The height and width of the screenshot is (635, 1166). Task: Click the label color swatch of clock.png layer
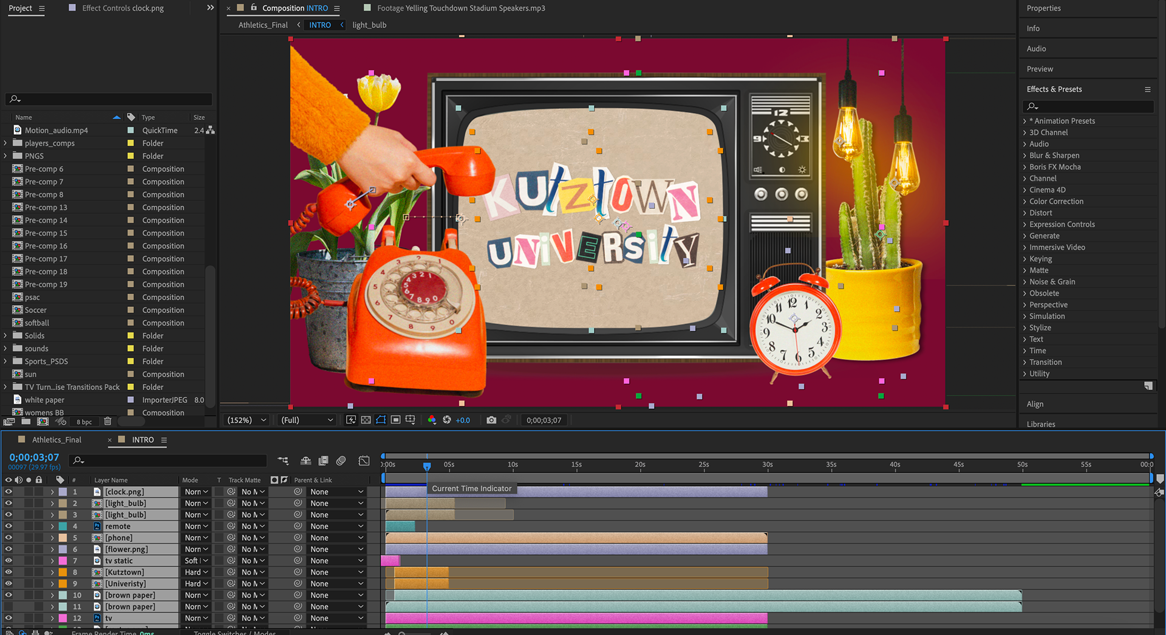point(63,492)
